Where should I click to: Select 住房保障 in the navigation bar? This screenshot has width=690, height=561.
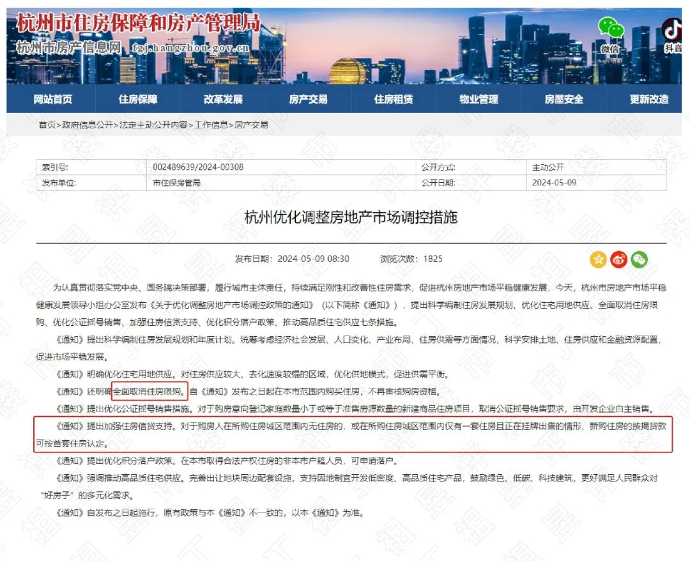click(139, 99)
